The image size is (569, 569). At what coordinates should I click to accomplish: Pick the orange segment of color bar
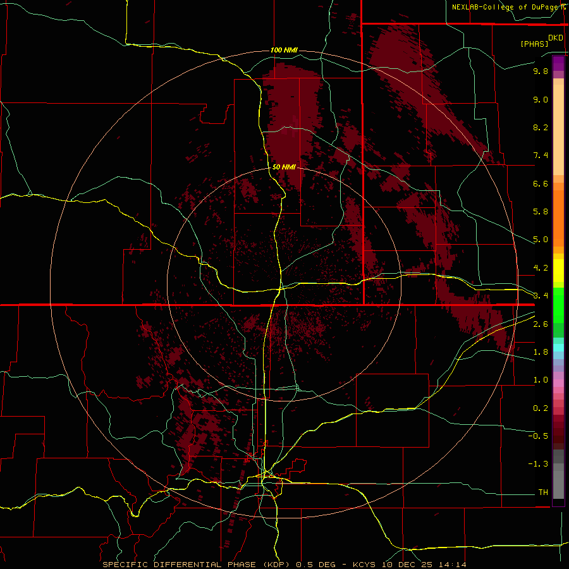558,219
